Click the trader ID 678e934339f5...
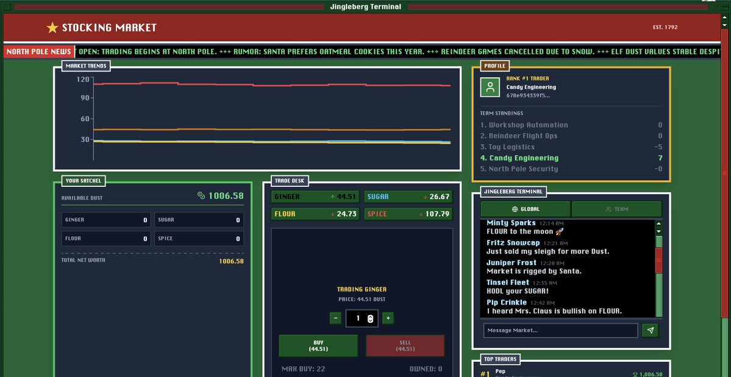The image size is (731, 377). click(x=528, y=96)
